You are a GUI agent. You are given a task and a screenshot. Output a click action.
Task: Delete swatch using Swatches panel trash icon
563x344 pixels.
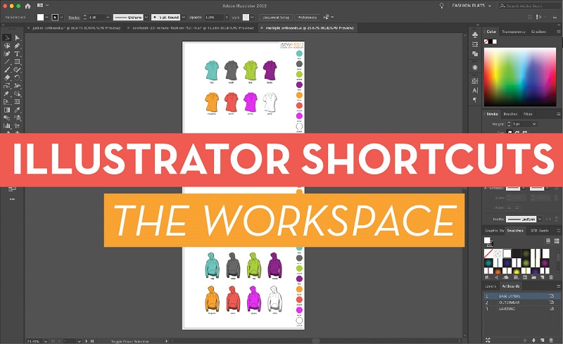coord(551,277)
